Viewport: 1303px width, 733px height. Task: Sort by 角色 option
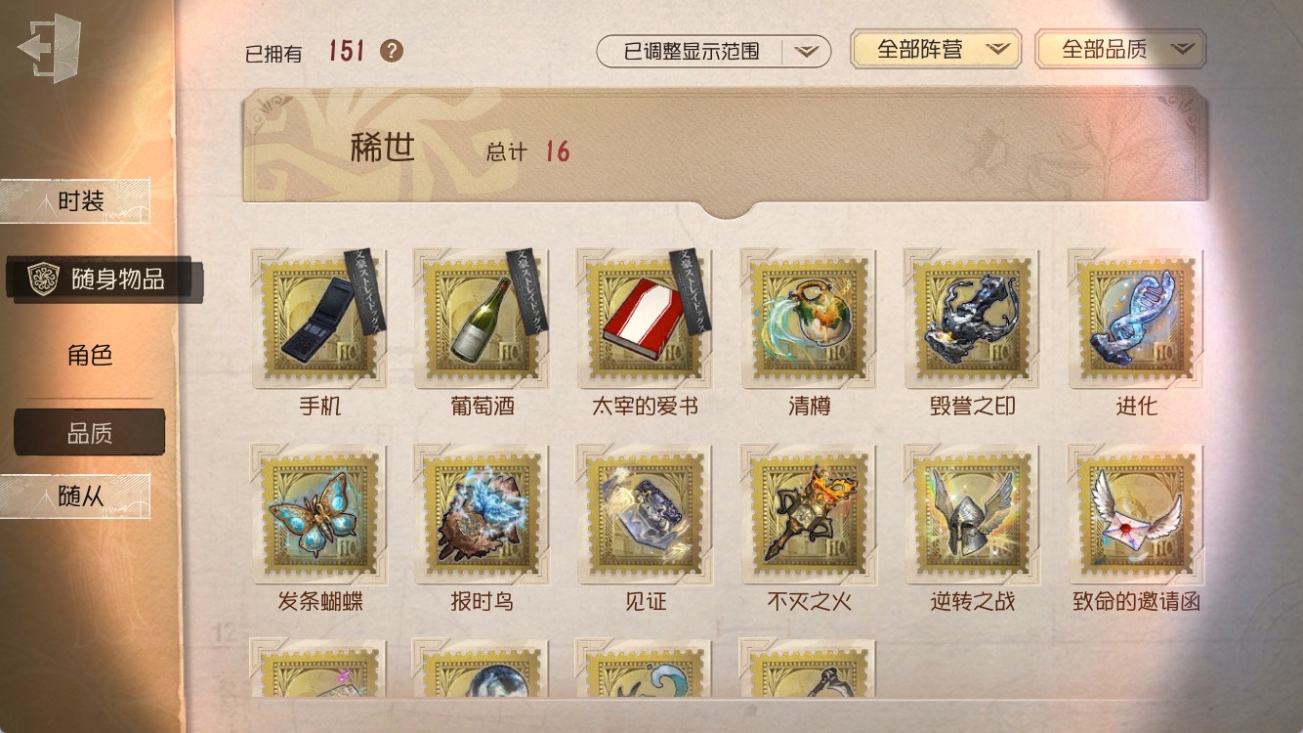point(90,356)
